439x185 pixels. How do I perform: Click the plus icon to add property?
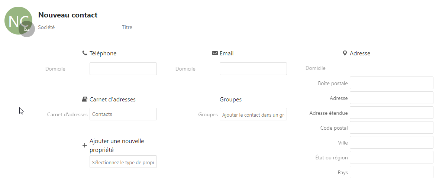tap(84, 146)
